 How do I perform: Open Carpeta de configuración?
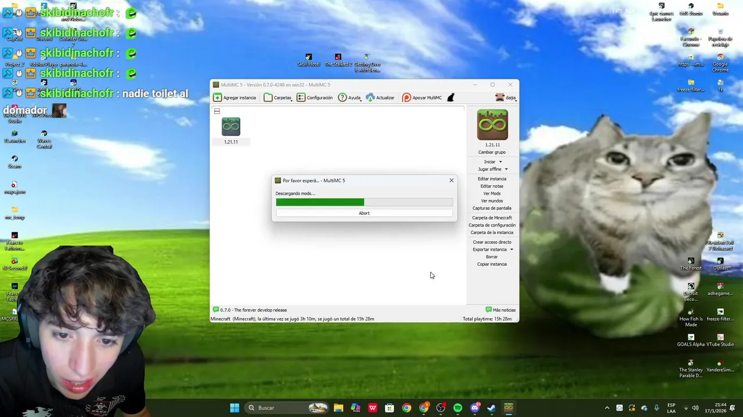pos(492,225)
